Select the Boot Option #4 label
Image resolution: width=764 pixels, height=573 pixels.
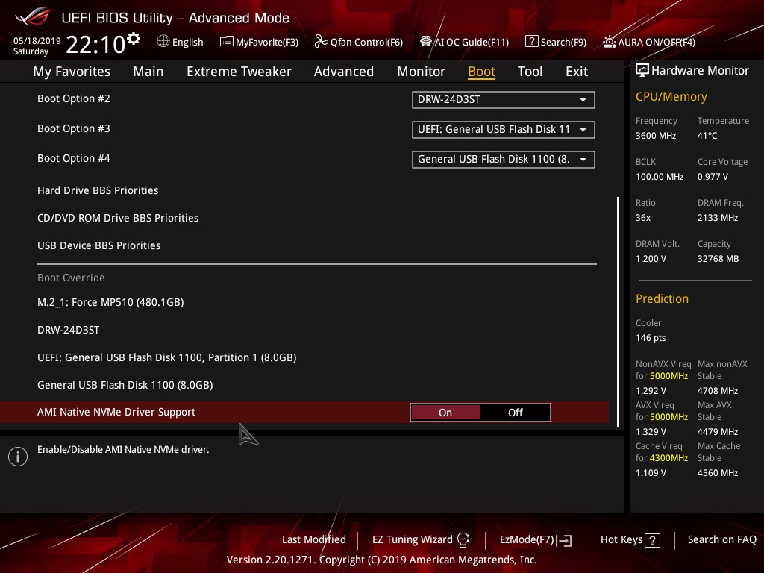coord(74,158)
